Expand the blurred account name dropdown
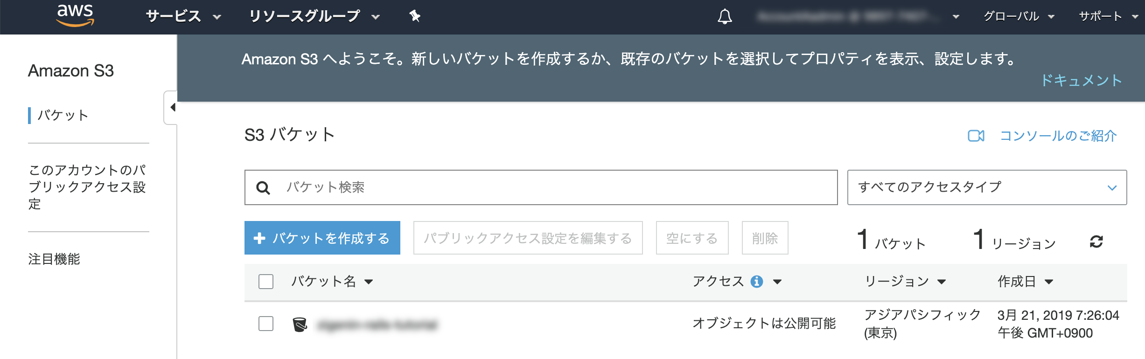Screen dimensions: 1145x359 pyautogui.click(x=858, y=17)
